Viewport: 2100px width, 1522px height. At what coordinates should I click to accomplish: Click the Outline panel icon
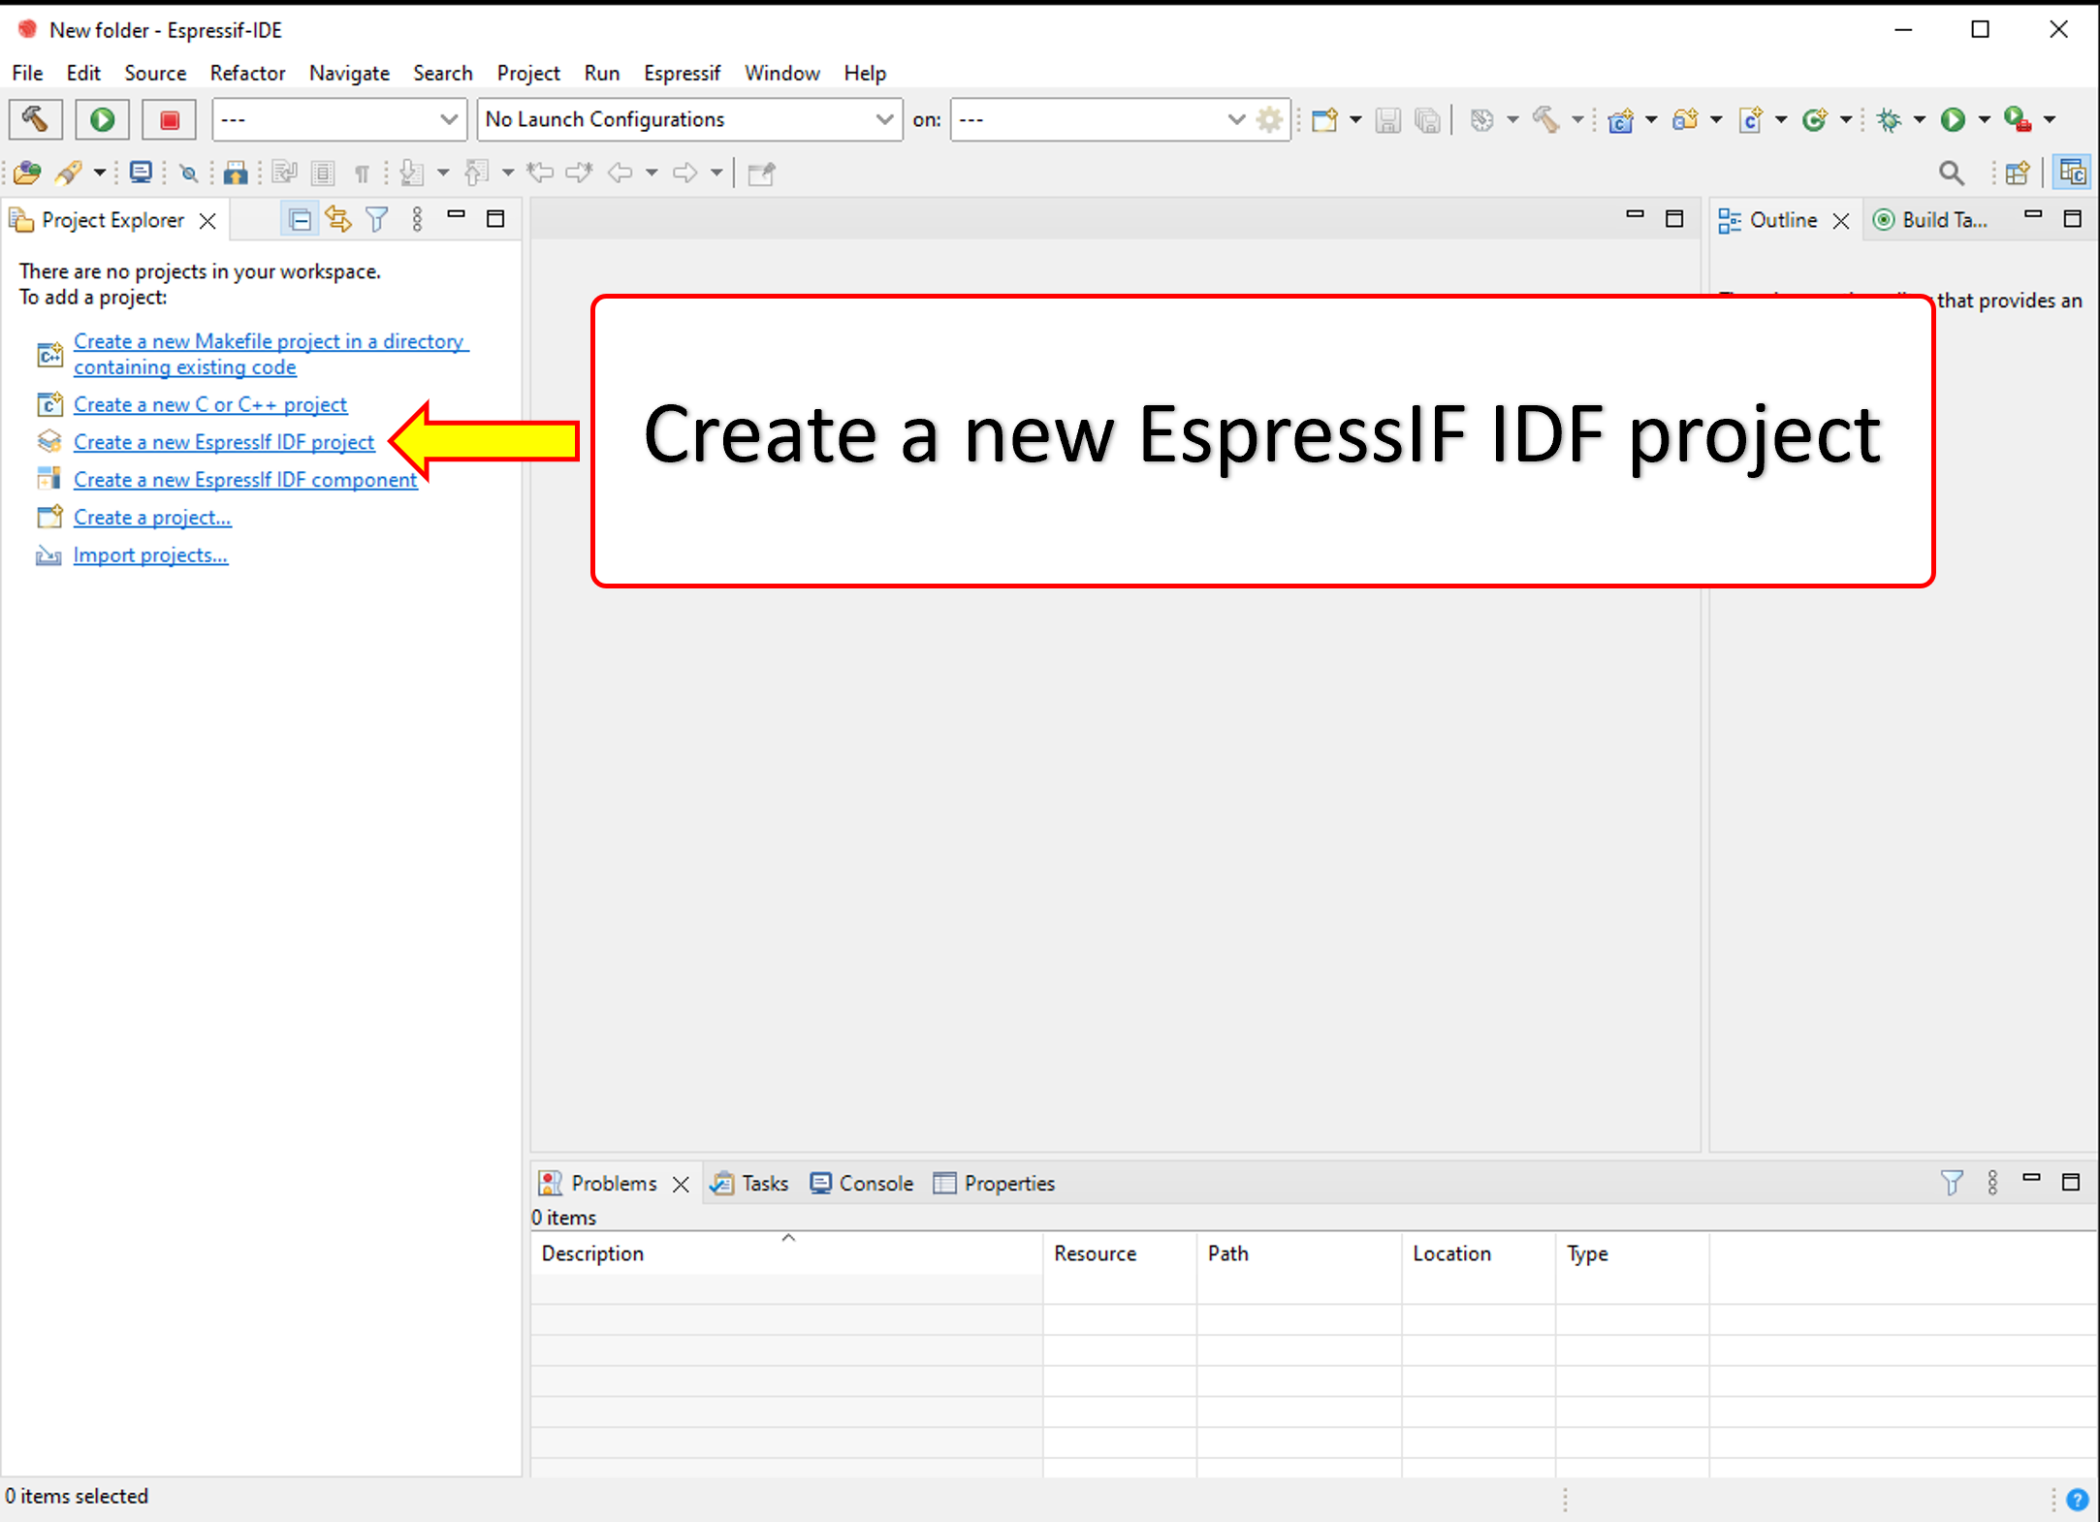(1732, 218)
